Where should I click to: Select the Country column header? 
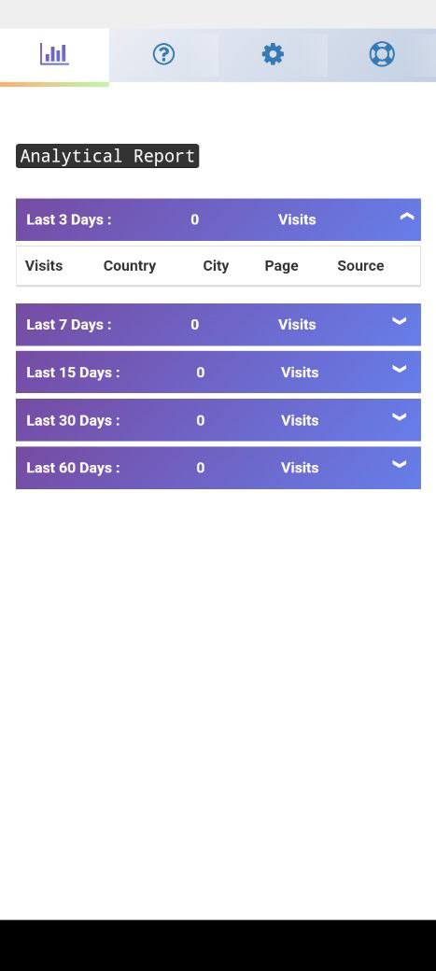coord(130,266)
